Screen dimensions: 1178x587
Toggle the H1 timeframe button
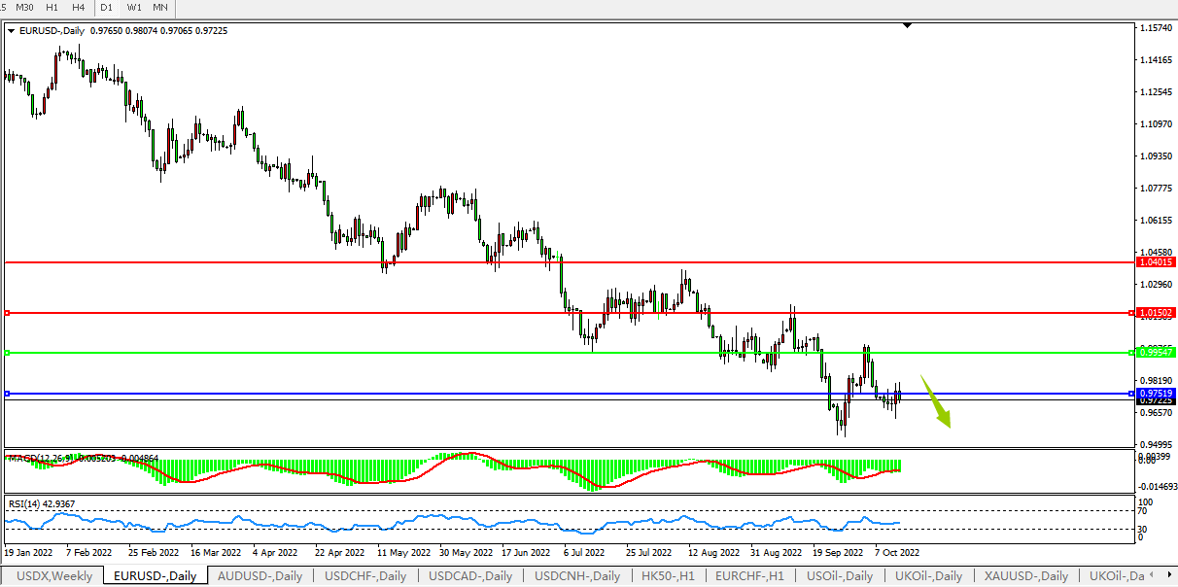(x=52, y=8)
